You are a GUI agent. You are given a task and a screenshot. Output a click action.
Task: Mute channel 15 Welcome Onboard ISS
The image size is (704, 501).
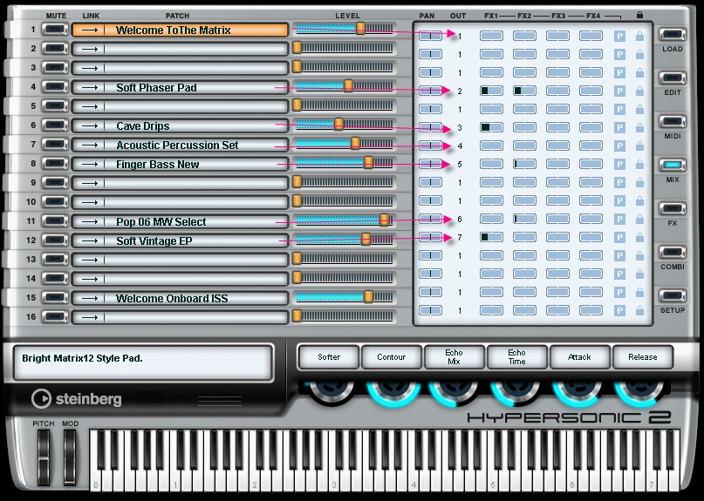[x=55, y=297]
